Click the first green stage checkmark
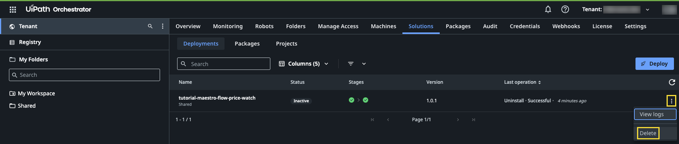The image size is (679, 144). pos(352,100)
